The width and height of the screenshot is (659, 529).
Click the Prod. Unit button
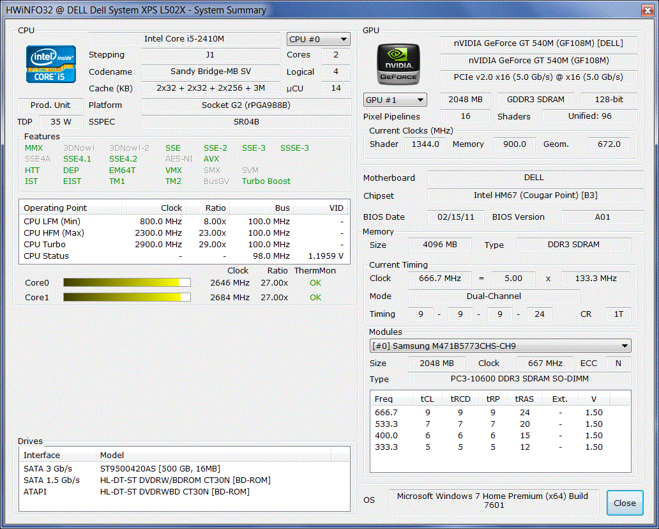point(50,105)
